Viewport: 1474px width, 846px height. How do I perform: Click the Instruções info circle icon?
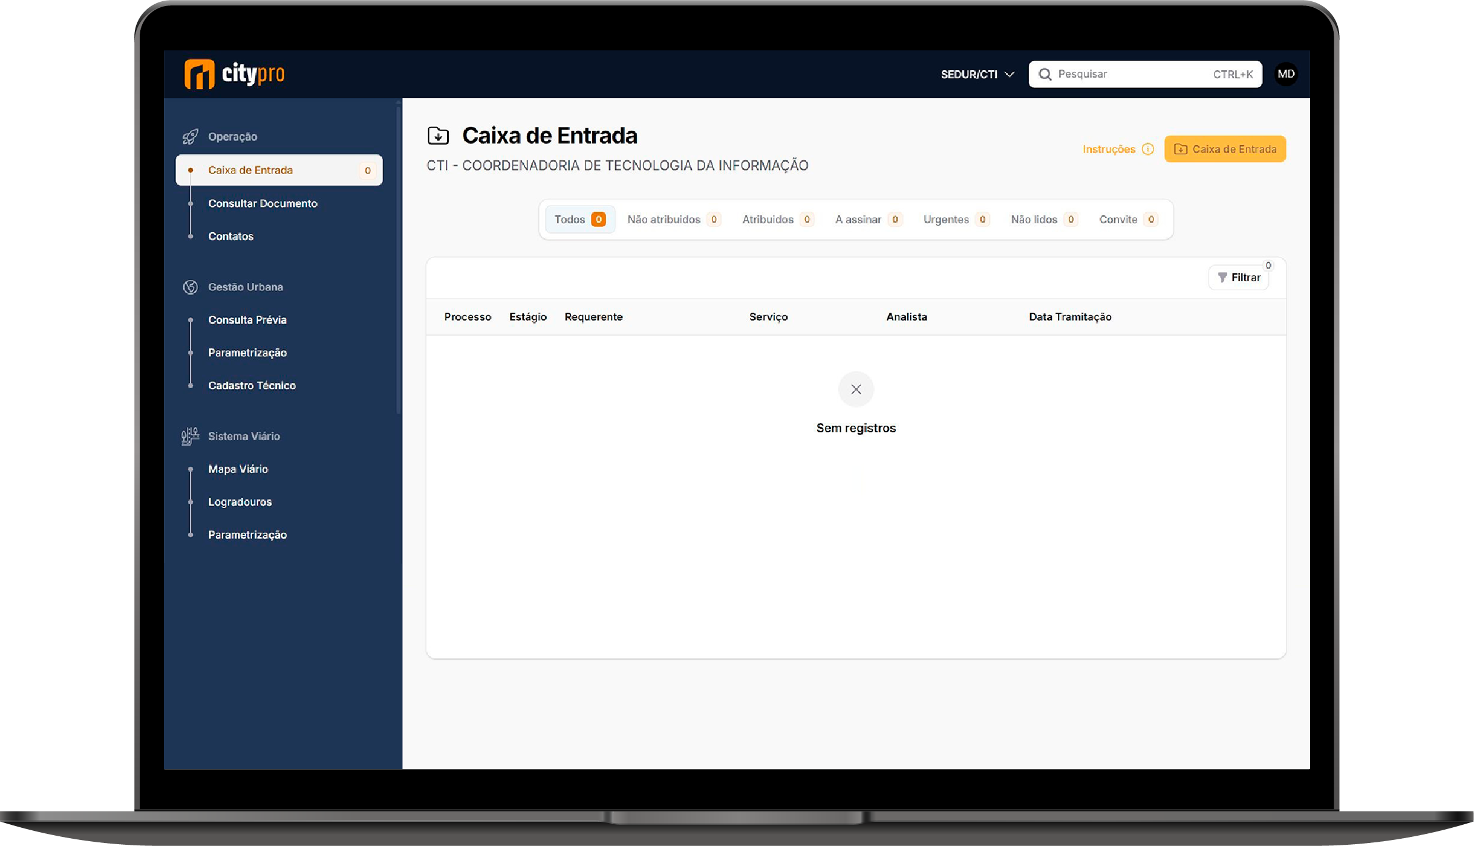(1147, 149)
